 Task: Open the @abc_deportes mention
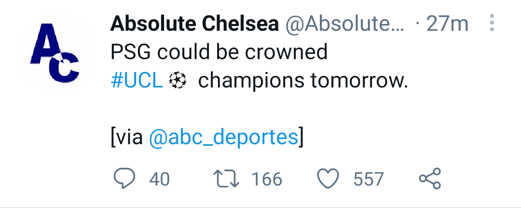coord(223,137)
